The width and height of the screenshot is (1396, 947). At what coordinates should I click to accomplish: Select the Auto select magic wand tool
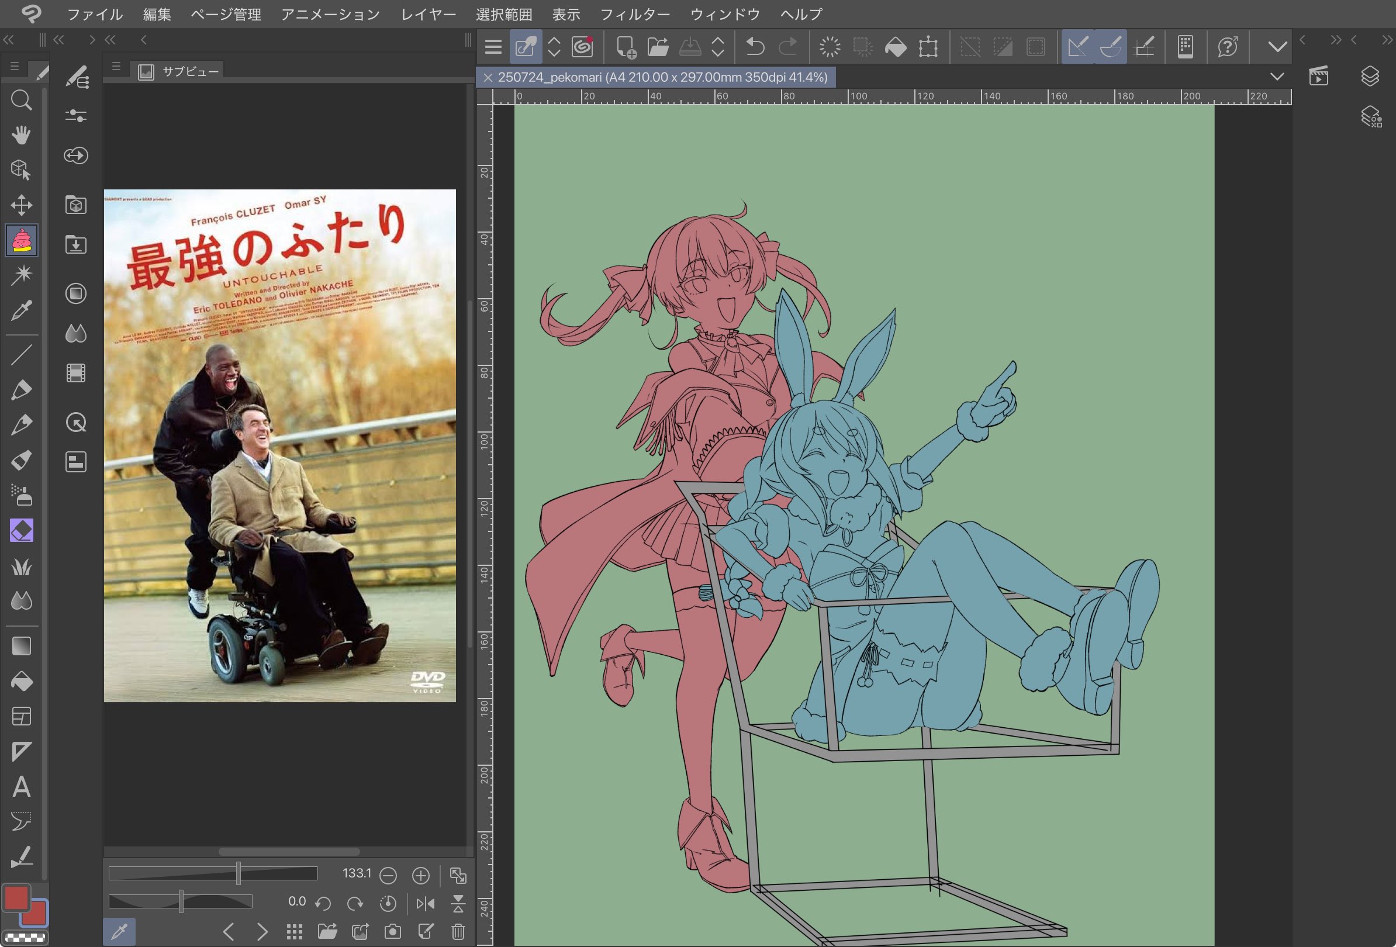[x=22, y=275]
